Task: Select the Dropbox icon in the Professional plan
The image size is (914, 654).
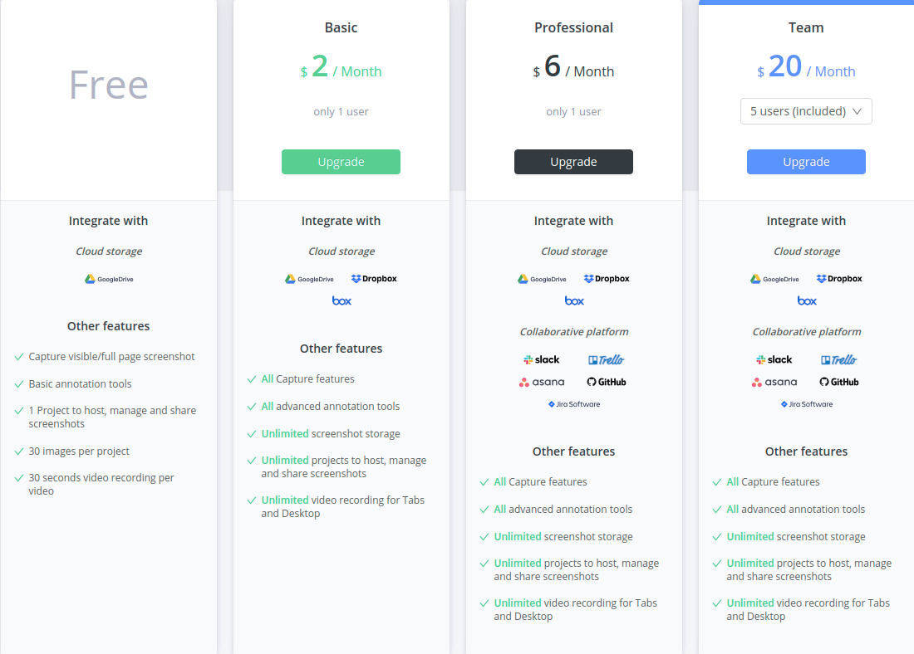Action: click(x=606, y=278)
